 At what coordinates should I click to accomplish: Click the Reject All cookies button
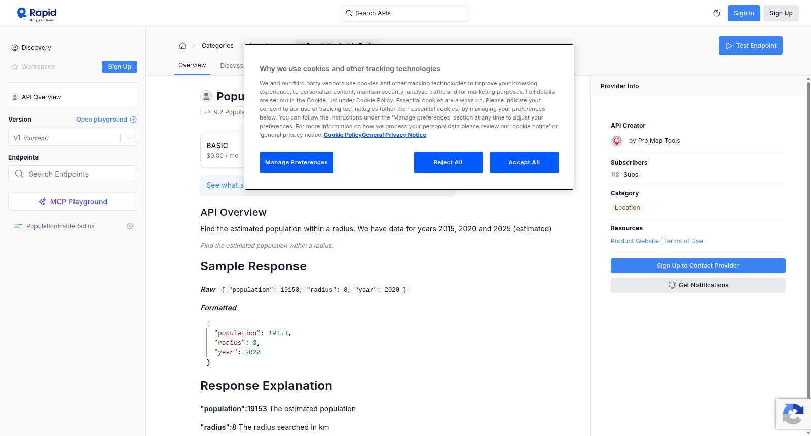448,163
